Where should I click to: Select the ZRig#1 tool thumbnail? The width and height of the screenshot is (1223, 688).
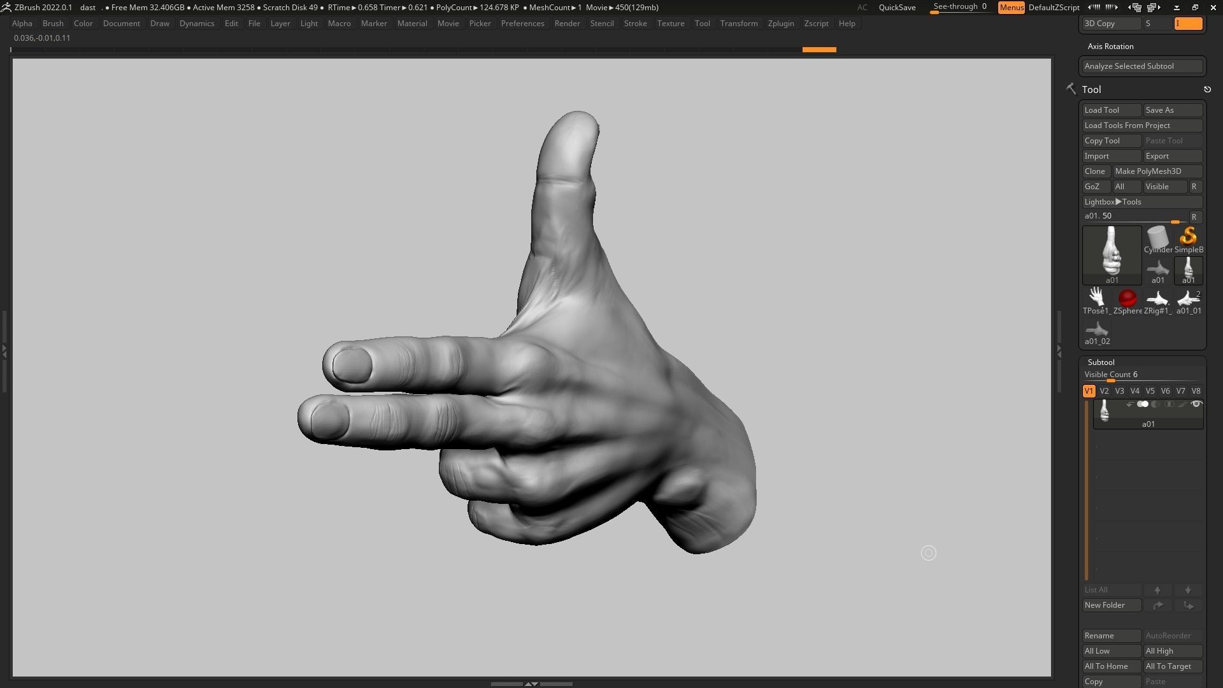click(1157, 301)
